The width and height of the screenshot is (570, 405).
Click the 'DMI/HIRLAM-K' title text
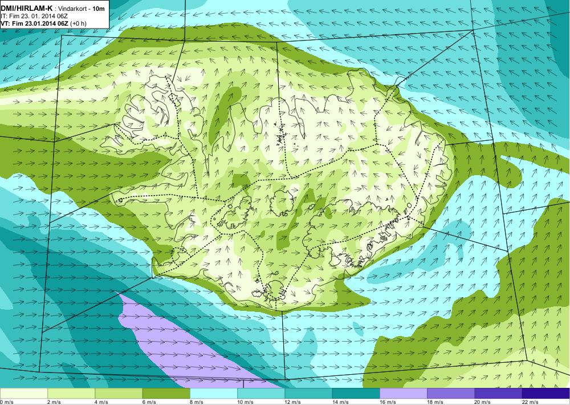click(x=27, y=8)
